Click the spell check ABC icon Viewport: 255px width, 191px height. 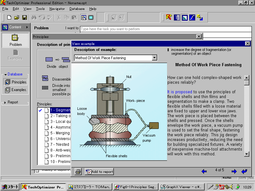click(50, 18)
